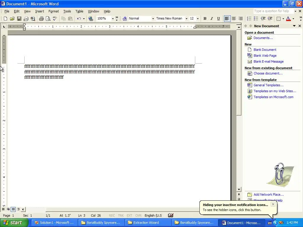Click the tab stop selector on ruler
The image size is (303, 227).
coord(4,26)
